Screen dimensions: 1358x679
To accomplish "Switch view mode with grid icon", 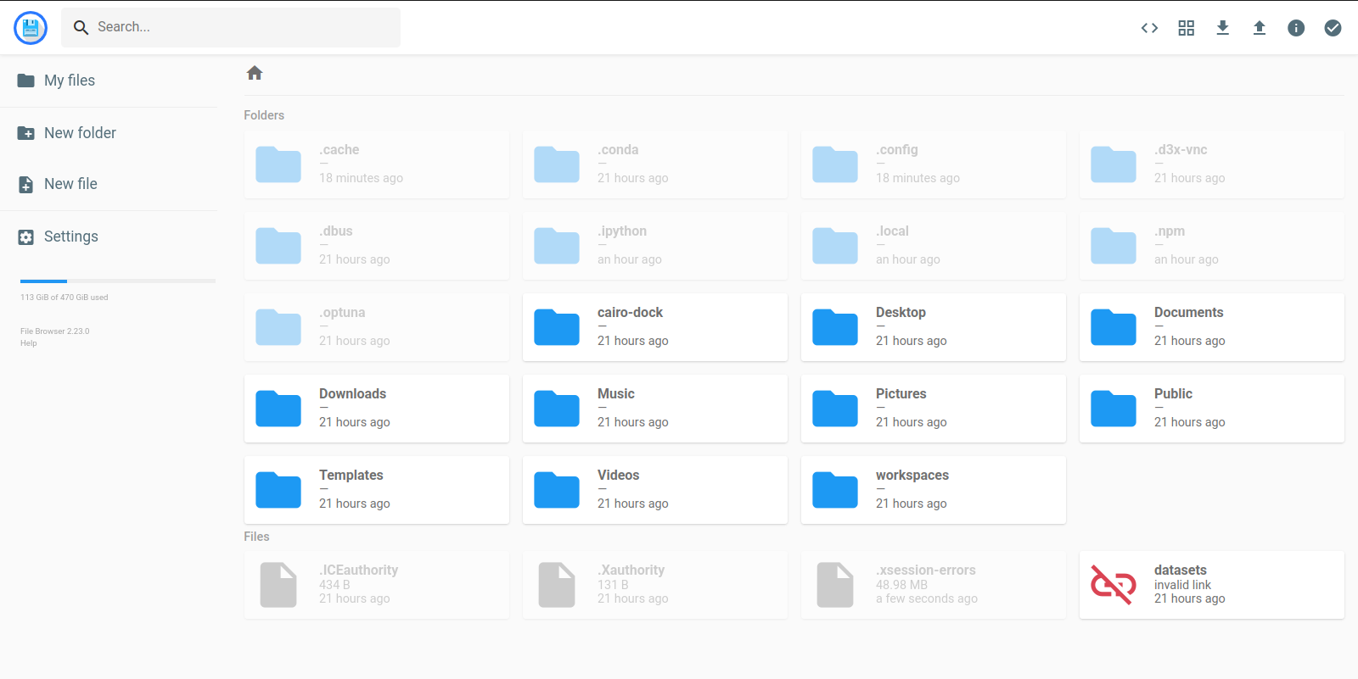I will click(x=1186, y=28).
